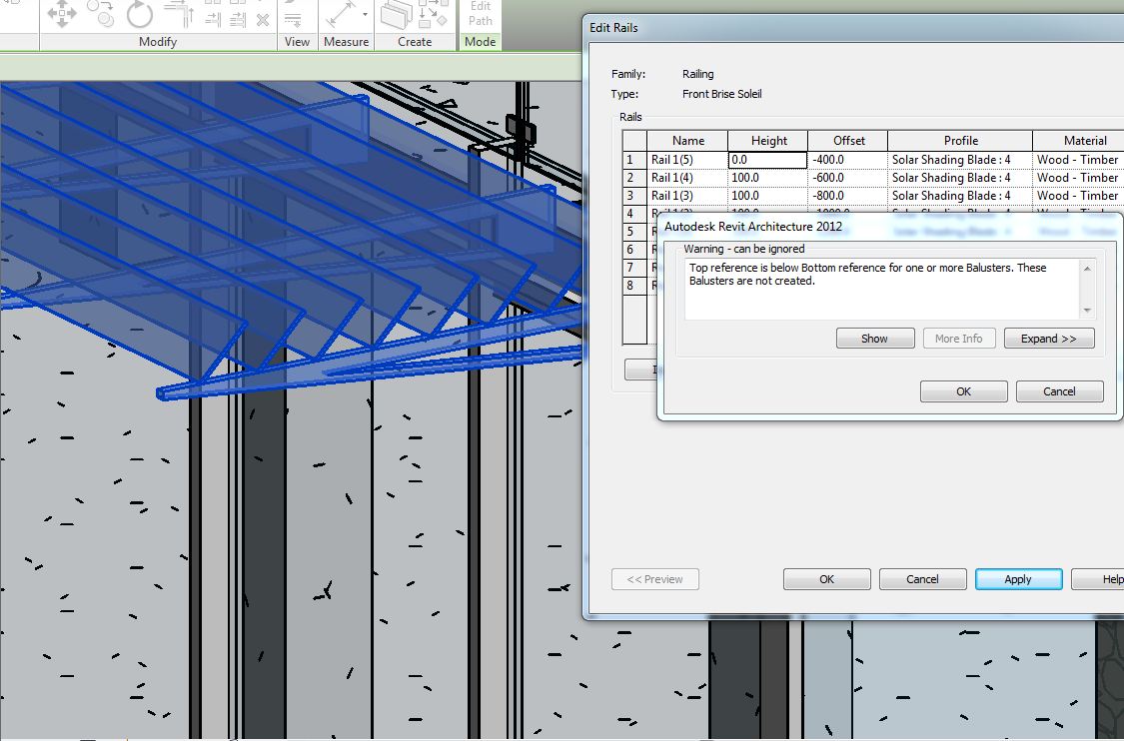Activate the Measure dimension tool icon

pyautogui.click(x=341, y=15)
